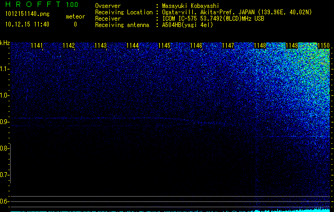Click the HROFFT title text
The height and width of the screenshot is (212, 334).
coord(33,4)
